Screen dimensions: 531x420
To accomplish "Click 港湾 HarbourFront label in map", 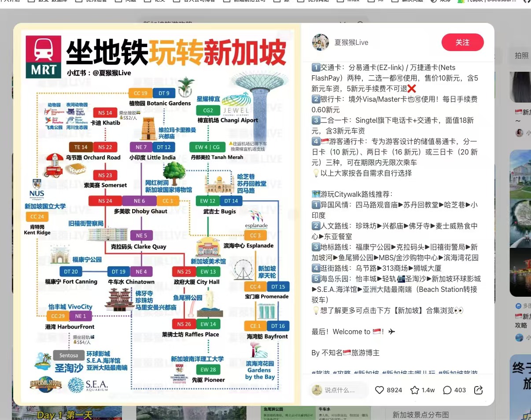I will pos(70,327).
